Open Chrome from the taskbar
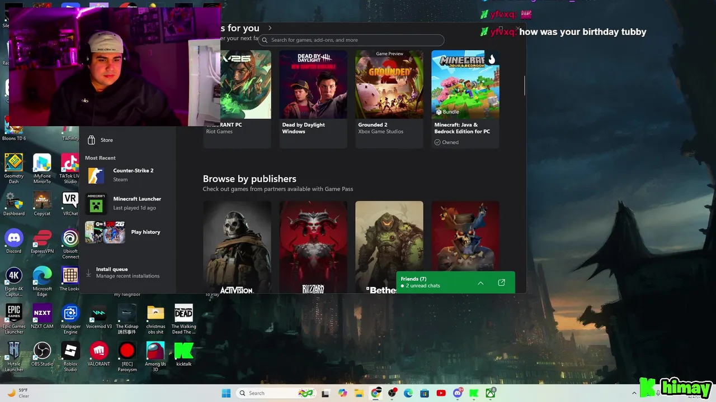Viewport: 716px width, 402px height. 376,393
